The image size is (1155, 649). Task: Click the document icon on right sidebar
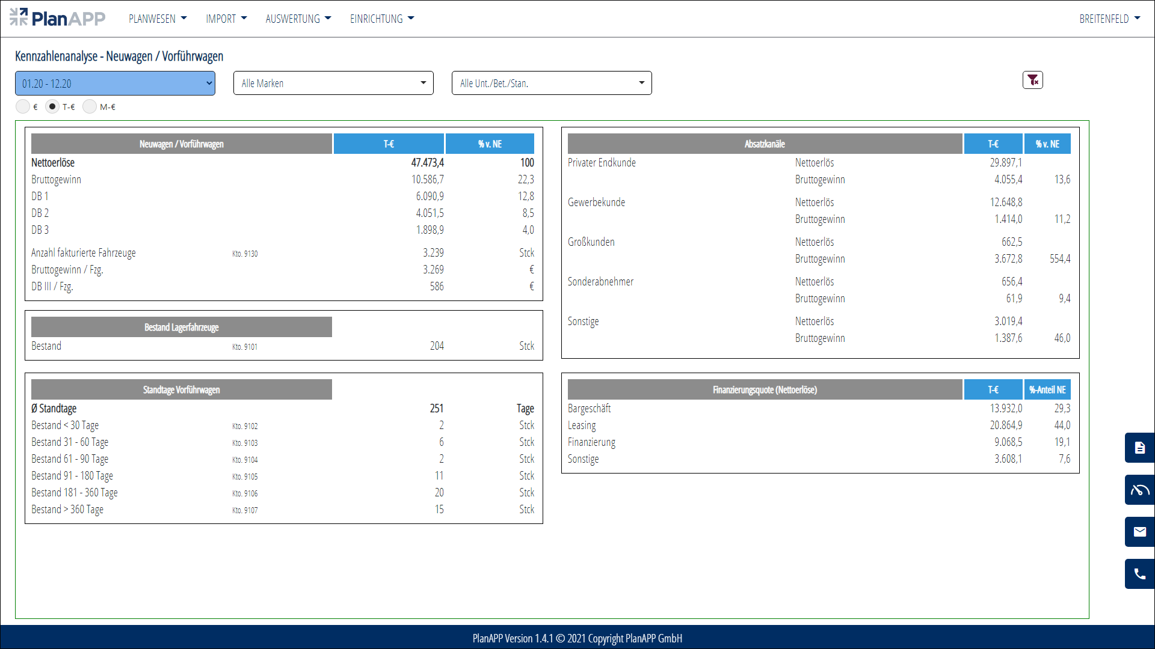tap(1139, 448)
